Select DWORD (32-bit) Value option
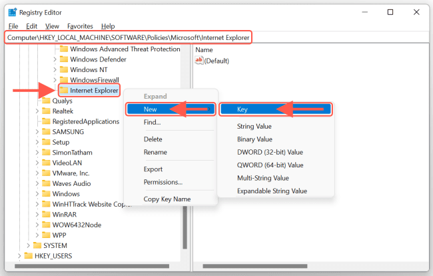This screenshot has width=433, height=276. (270, 152)
